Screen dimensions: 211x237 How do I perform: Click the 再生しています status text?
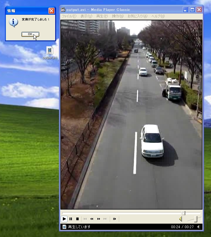click(x=79, y=227)
